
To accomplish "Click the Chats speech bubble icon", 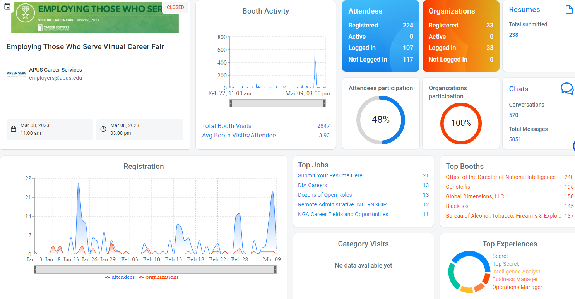I will (x=567, y=89).
